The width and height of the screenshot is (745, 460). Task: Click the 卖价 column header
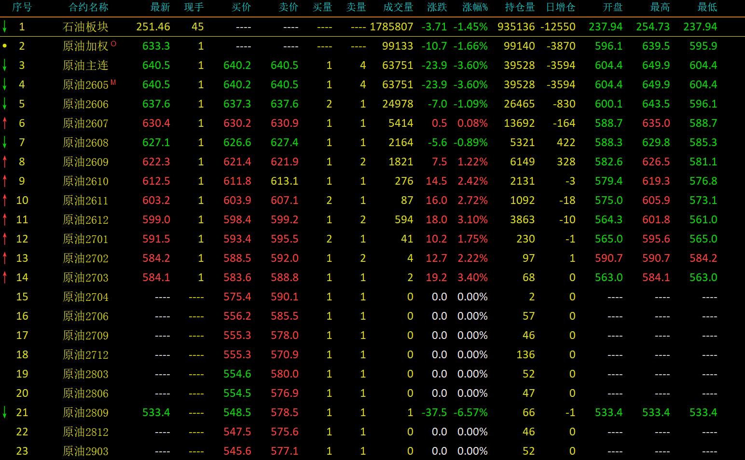point(289,7)
